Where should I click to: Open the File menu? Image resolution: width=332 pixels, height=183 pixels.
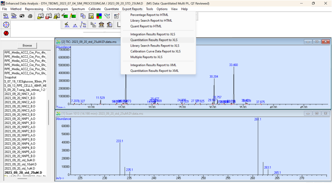[x=4, y=9]
